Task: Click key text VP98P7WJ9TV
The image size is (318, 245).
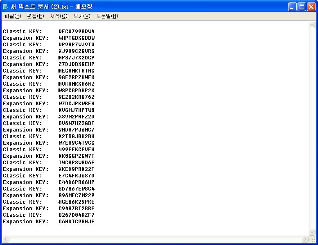Action: click(77, 45)
